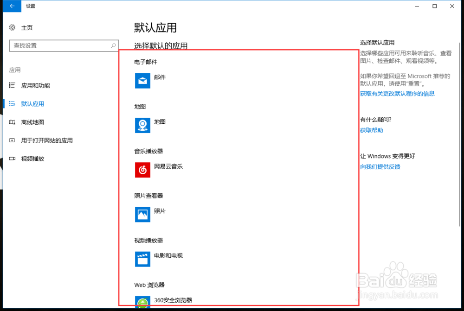Change web browser 360安全浏览器

pyautogui.click(x=173, y=300)
